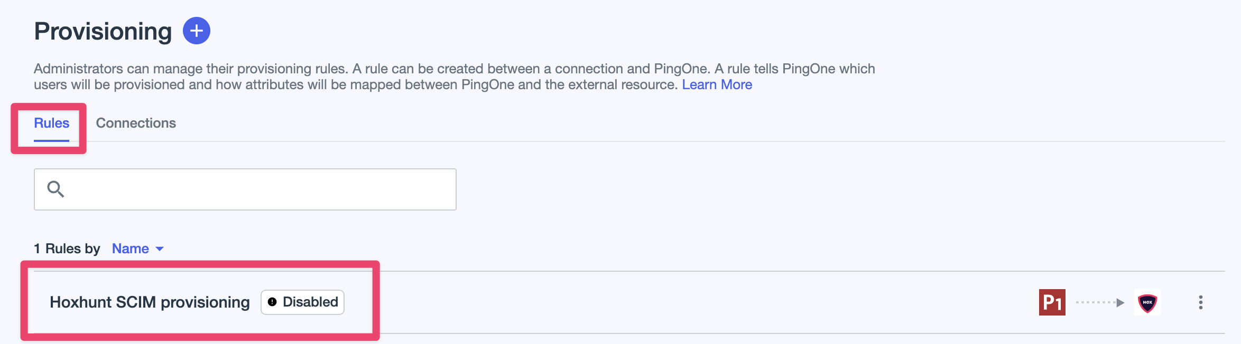1241x344 pixels.
Task: Click the Disabled status badge
Action: [302, 302]
